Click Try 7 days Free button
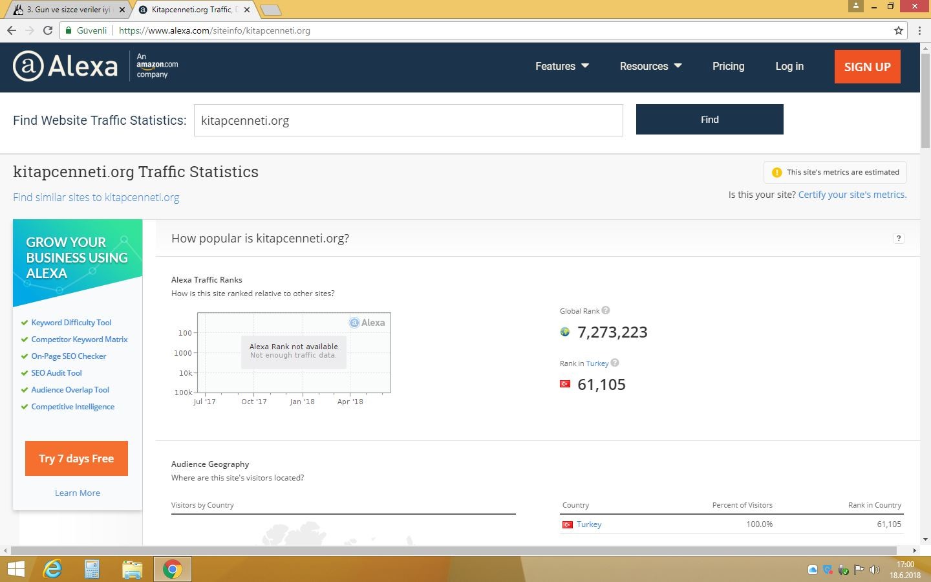The width and height of the screenshot is (931, 582). (76, 458)
